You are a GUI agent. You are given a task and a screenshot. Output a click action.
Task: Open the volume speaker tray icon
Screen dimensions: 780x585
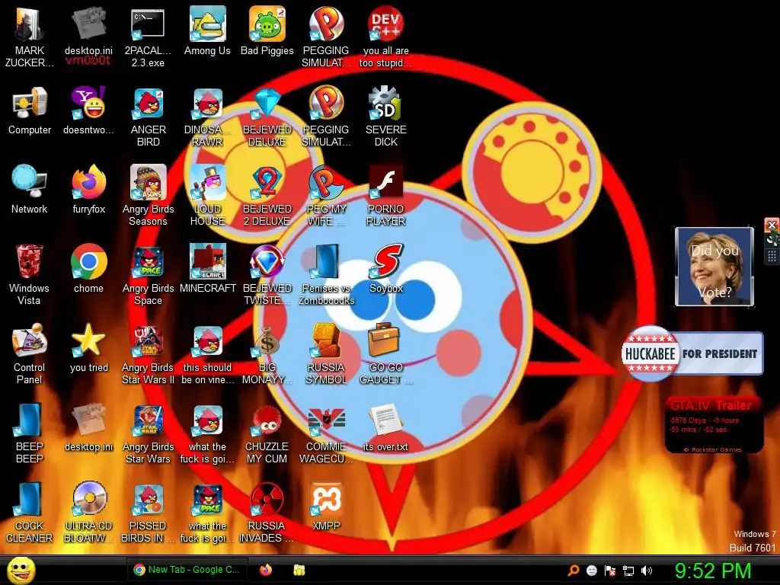point(647,571)
